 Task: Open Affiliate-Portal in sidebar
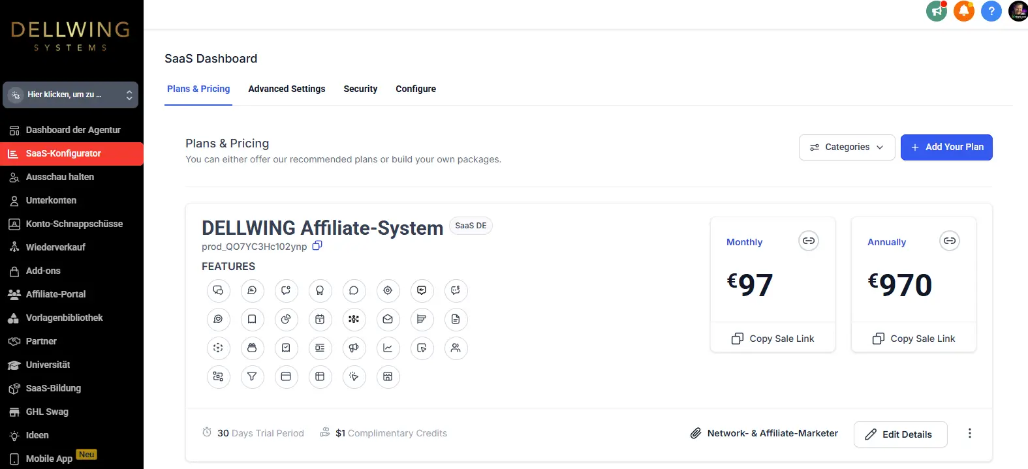(72, 294)
